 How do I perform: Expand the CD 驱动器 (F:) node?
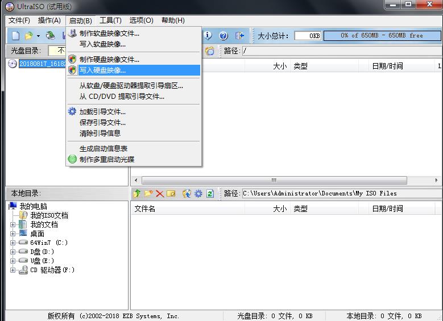point(13,270)
